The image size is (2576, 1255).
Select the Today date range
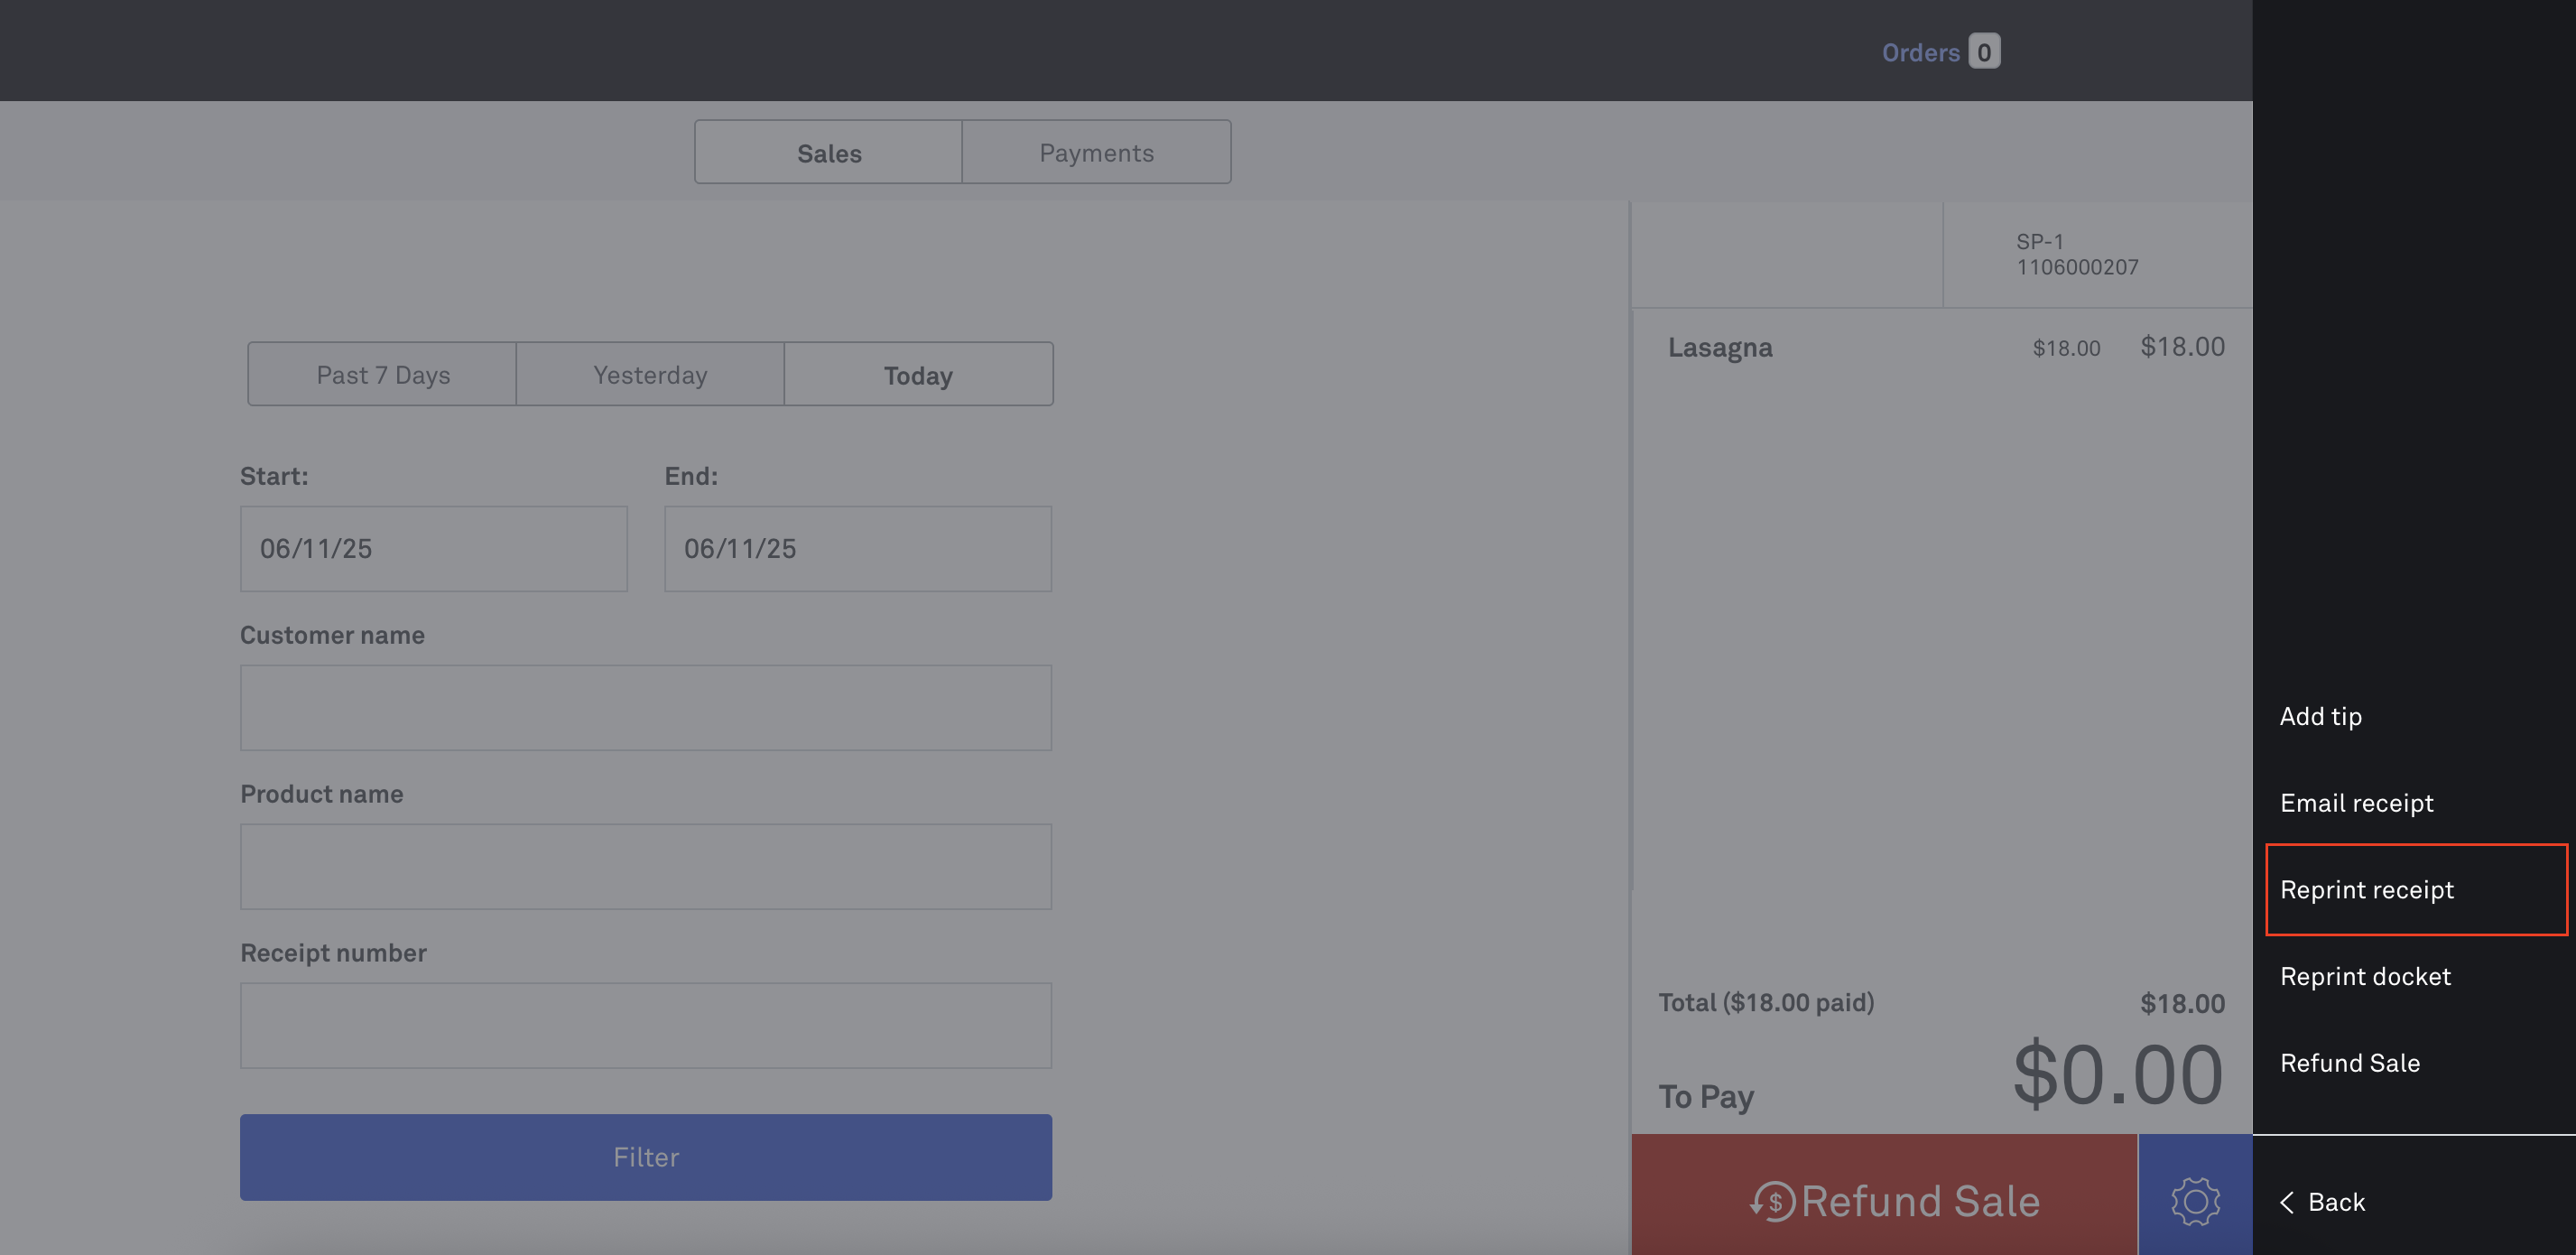click(x=918, y=374)
